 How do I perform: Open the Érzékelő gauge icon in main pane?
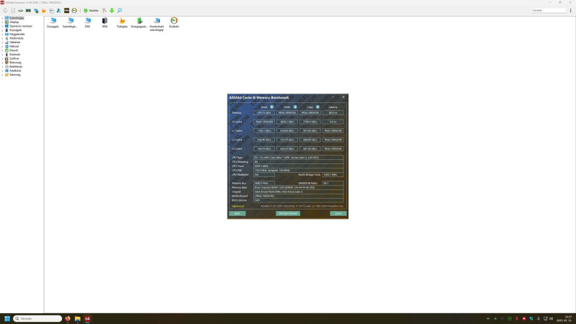click(174, 23)
